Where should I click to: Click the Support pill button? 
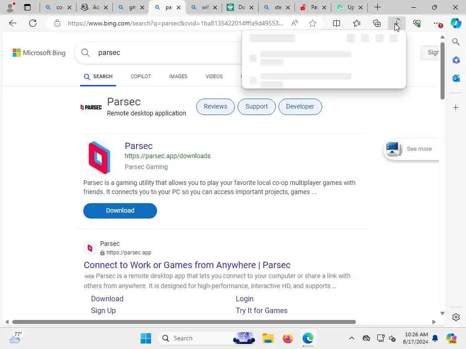point(257,106)
